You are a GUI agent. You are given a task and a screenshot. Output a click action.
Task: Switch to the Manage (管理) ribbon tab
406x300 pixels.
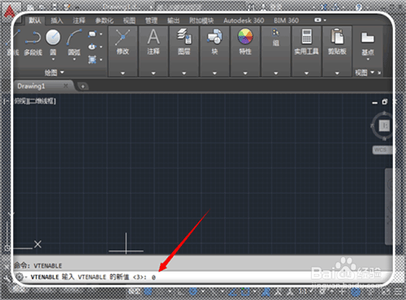point(151,20)
